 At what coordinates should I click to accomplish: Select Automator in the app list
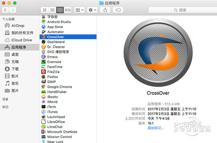point(68,32)
